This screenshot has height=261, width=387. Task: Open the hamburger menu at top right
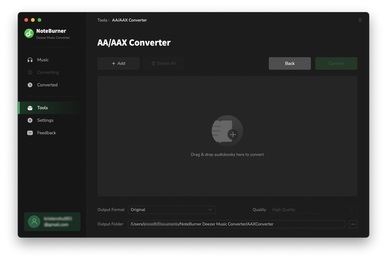(x=360, y=20)
